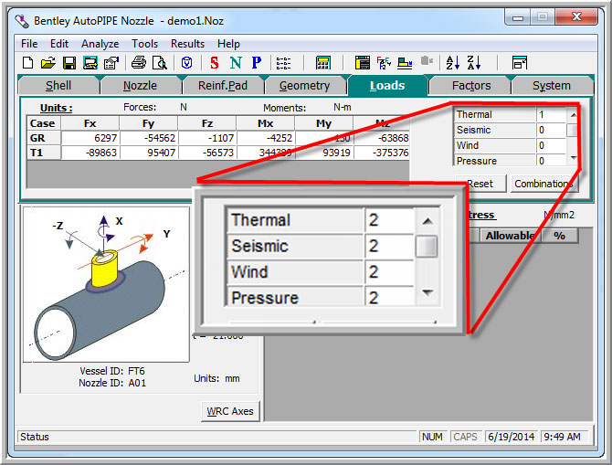This screenshot has width=612, height=465.
Task: Click GR Fy cell value -54562
Action: pos(148,138)
